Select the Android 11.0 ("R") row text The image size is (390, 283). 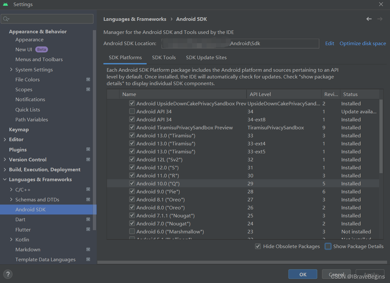click(x=158, y=175)
